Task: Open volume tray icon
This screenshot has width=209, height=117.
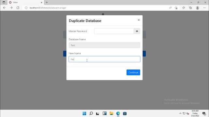Action: (x=188, y=113)
